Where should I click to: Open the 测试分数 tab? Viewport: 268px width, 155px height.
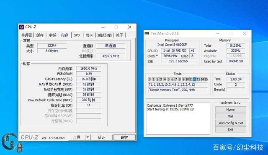[x=104, y=35]
